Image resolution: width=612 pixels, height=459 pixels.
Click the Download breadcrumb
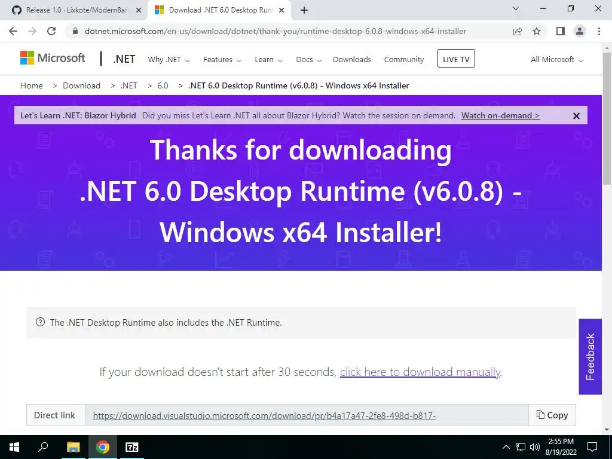click(x=81, y=85)
